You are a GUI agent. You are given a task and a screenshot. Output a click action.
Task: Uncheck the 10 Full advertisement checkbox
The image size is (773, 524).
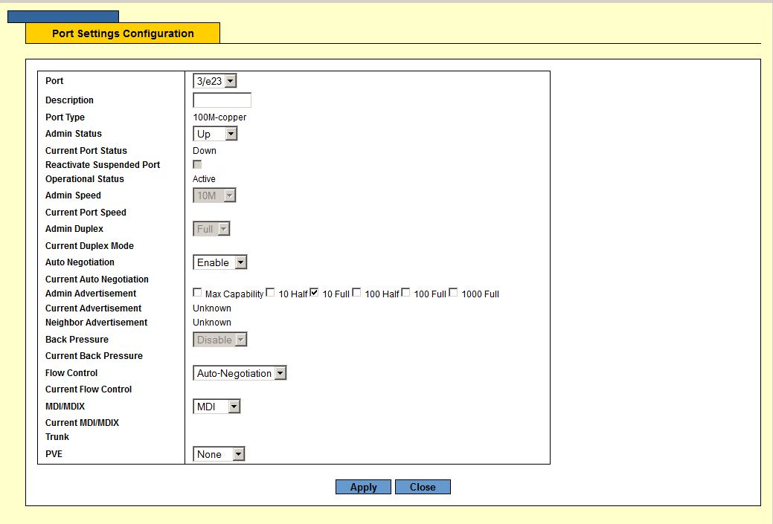pos(315,293)
